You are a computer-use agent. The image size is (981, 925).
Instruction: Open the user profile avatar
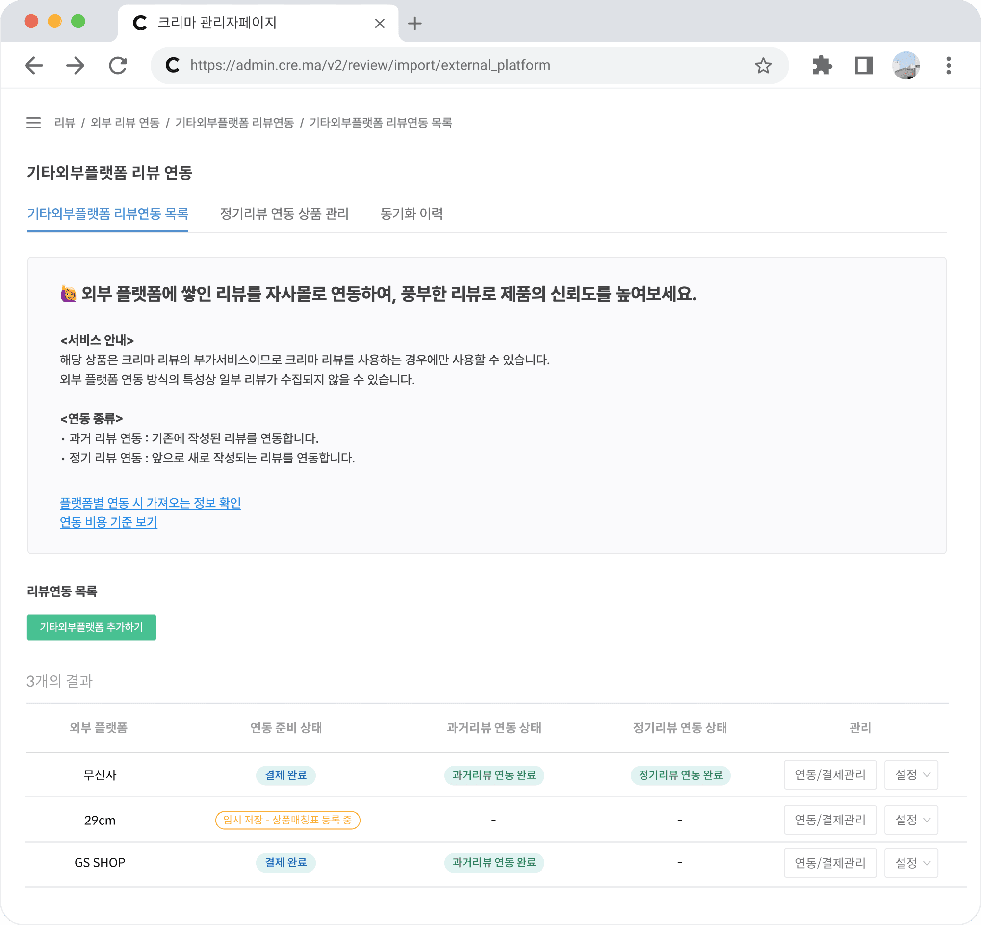(906, 66)
